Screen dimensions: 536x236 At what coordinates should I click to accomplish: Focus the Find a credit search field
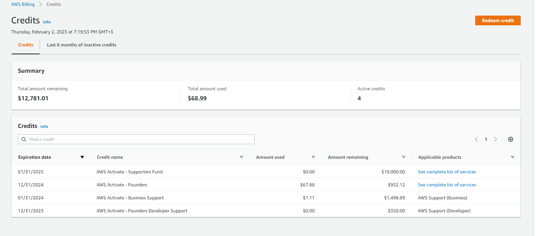coord(136,139)
